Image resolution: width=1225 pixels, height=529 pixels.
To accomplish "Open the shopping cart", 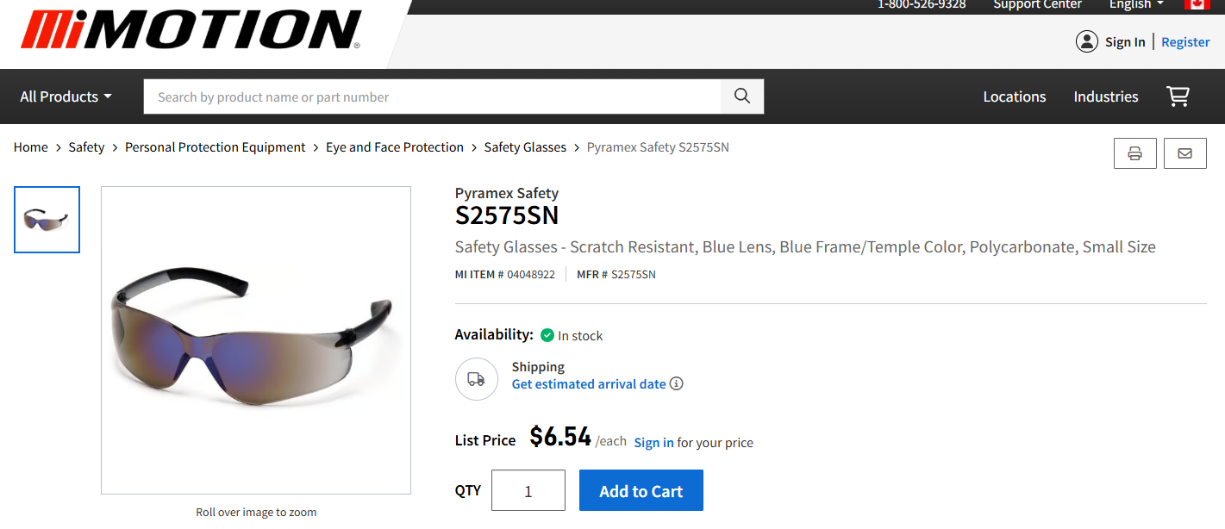I will pyautogui.click(x=1178, y=96).
